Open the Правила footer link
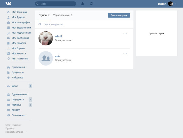The width and height of the screenshot is (183, 138). coord(10,128)
